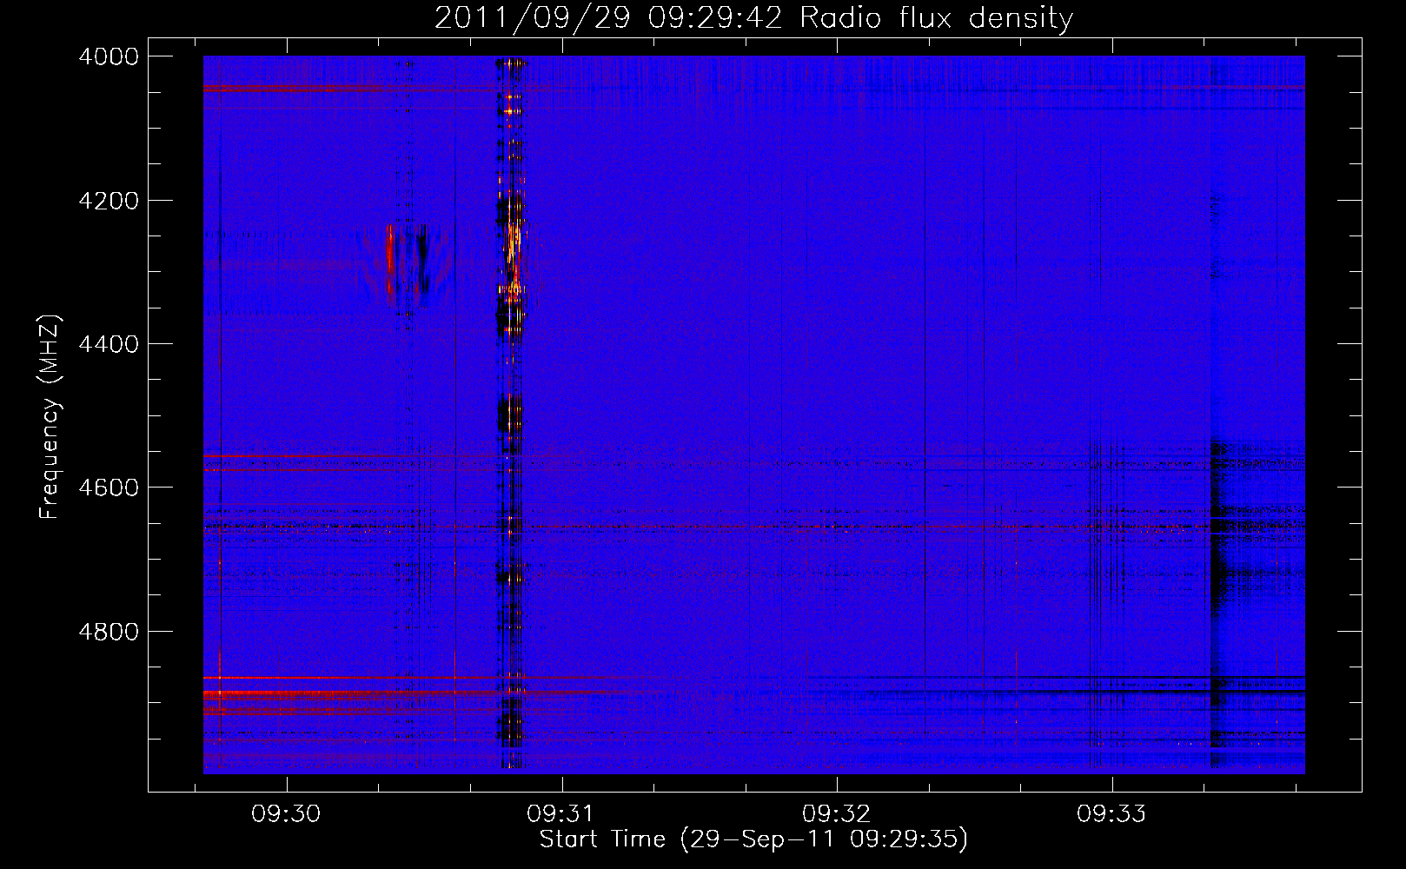Pick the 09:32 time tick label
The image size is (1406, 869).
click(836, 814)
